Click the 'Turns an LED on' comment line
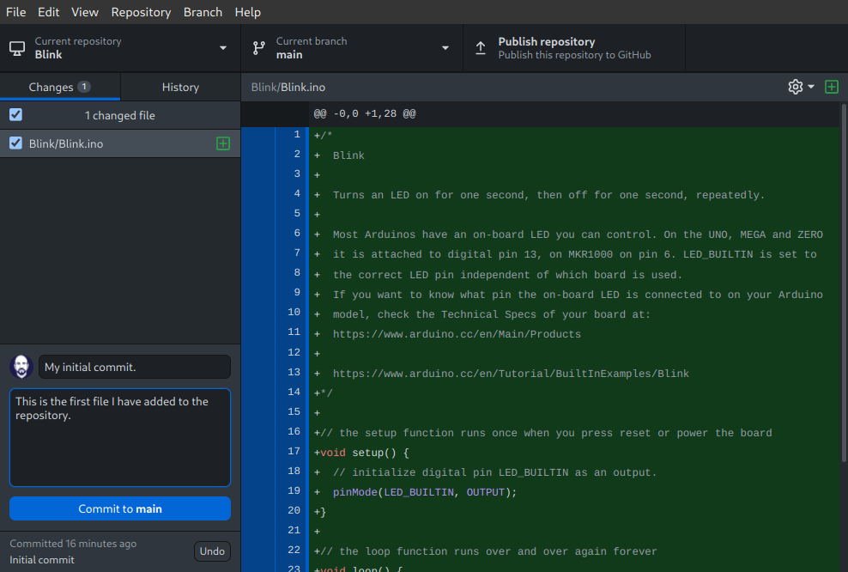Screen dimensions: 848x572 click(x=548, y=195)
